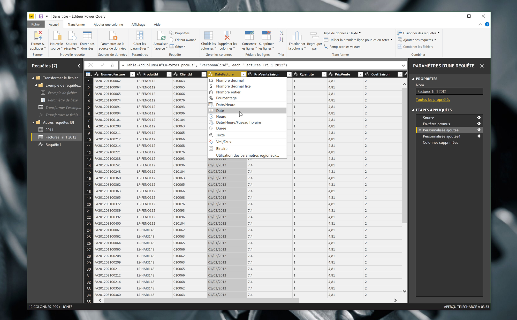Expand the formula bar chevron

click(x=403, y=65)
